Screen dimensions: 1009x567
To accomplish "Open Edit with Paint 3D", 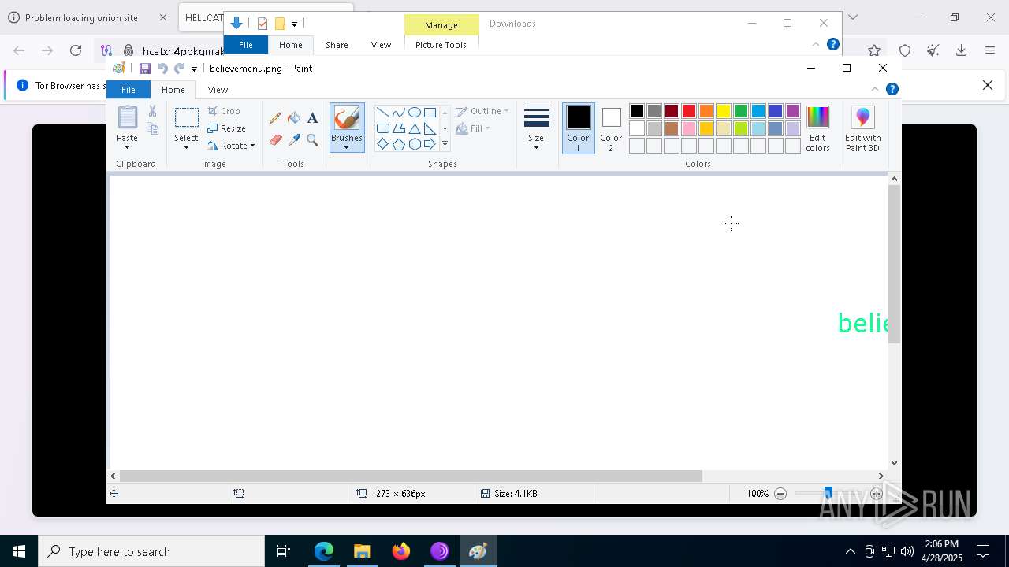I will pyautogui.click(x=862, y=129).
